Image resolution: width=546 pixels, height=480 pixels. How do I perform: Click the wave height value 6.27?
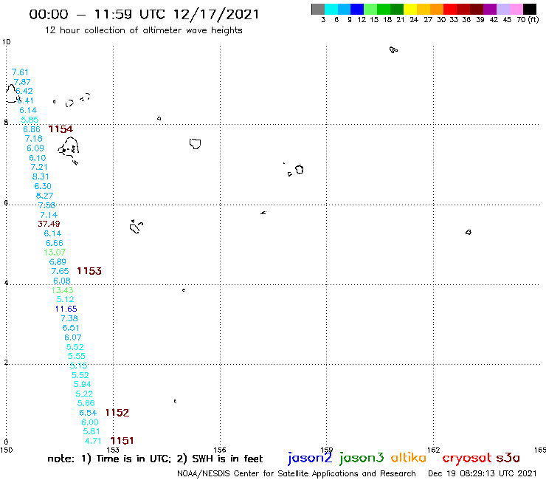pos(44,196)
